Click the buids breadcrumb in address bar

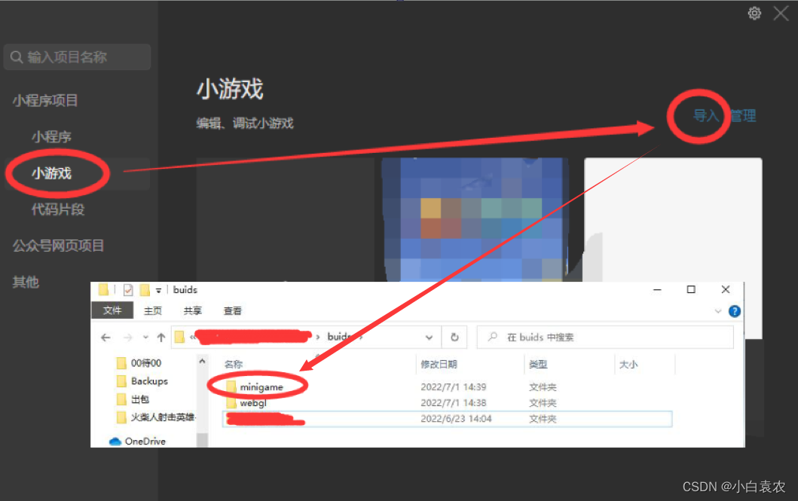[339, 337]
